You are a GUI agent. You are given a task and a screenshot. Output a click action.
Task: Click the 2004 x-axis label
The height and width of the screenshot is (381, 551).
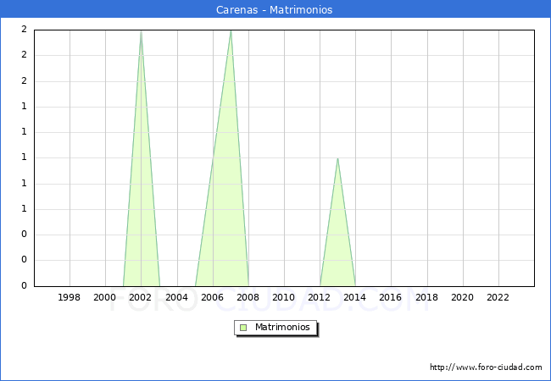coord(177,297)
